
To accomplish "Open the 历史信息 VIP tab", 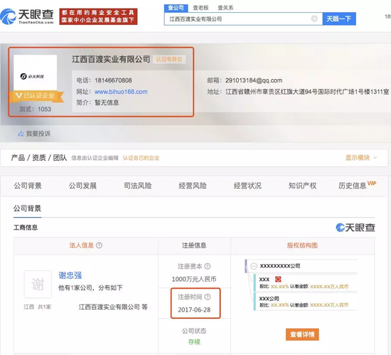I will (x=357, y=185).
